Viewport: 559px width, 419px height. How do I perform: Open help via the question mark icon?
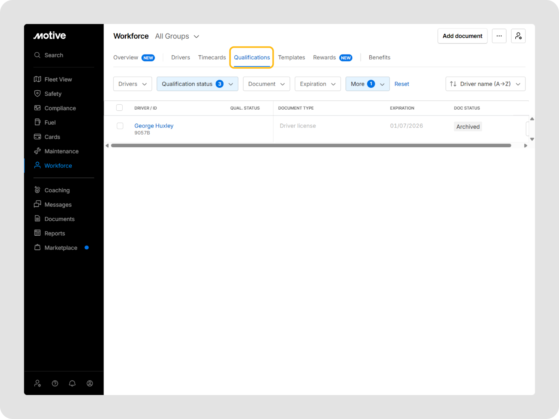click(x=55, y=383)
